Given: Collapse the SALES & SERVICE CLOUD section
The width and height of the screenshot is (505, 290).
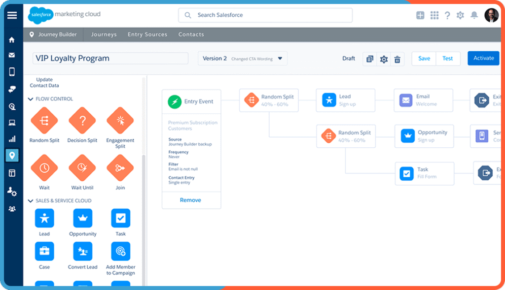Looking at the screenshot, I should point(32,200).
